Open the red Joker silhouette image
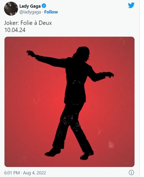The width and height of the screenshot is (144, 177). tap(69, 102)
